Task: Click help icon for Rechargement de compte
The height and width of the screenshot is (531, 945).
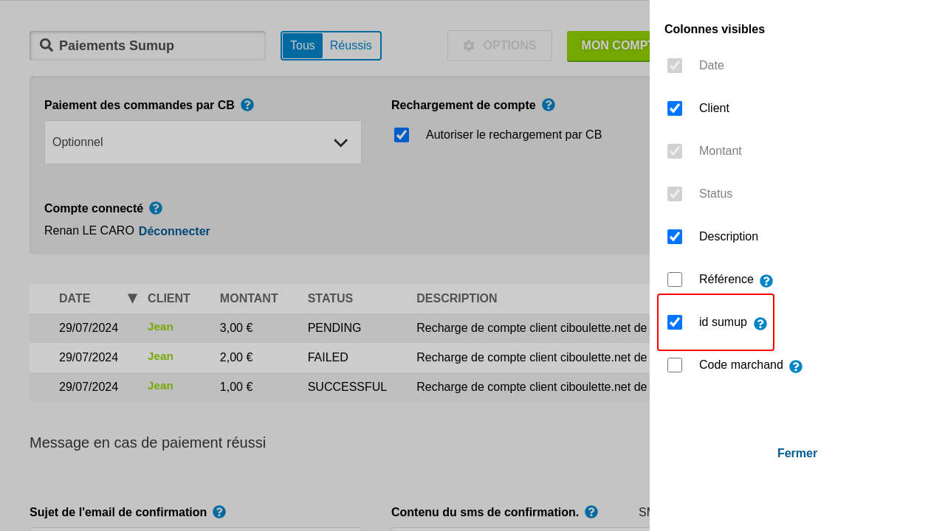Action: (x=549, y=105)
